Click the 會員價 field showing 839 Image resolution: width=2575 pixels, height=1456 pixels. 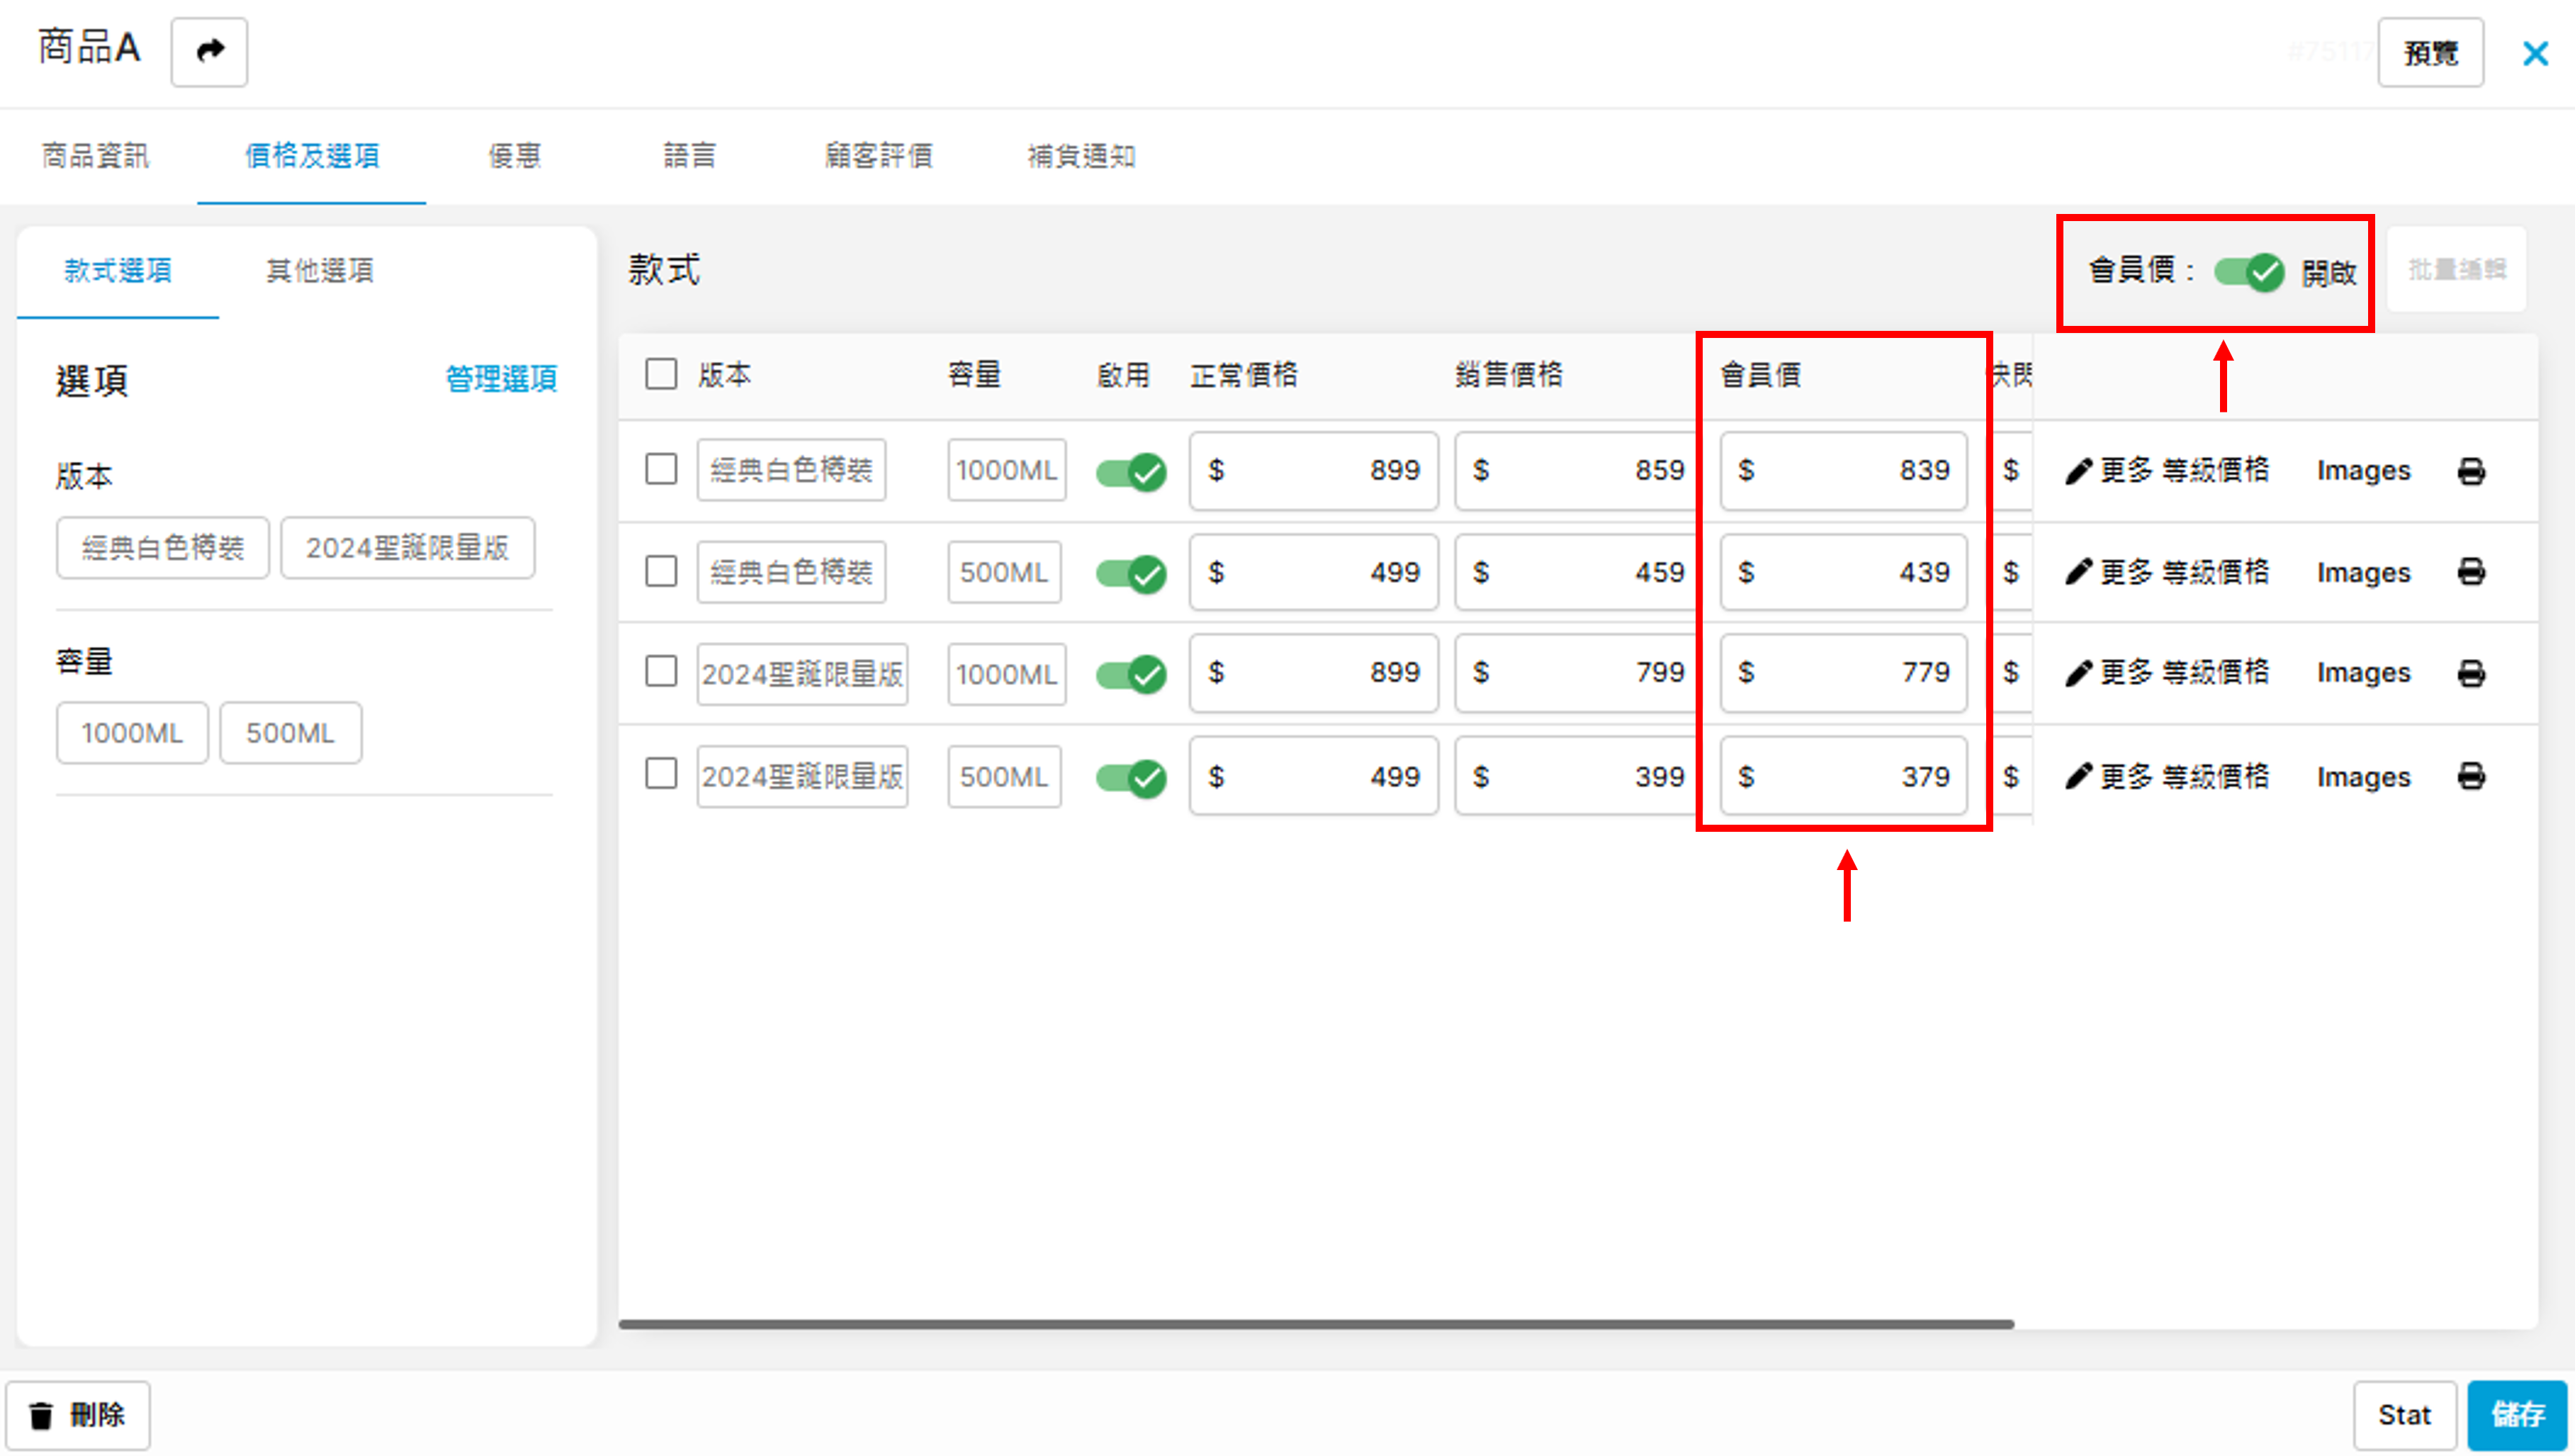(1843, 471)
